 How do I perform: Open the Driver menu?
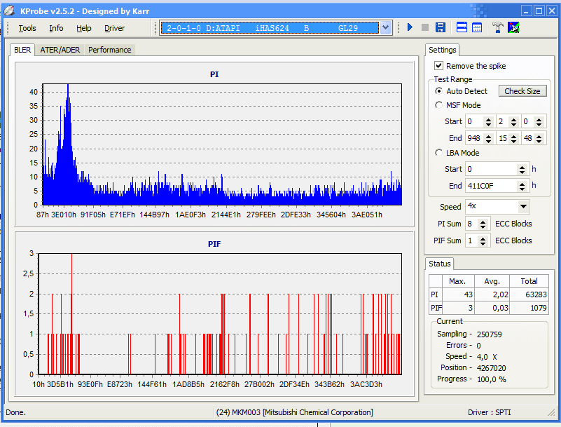coord(115,28)
